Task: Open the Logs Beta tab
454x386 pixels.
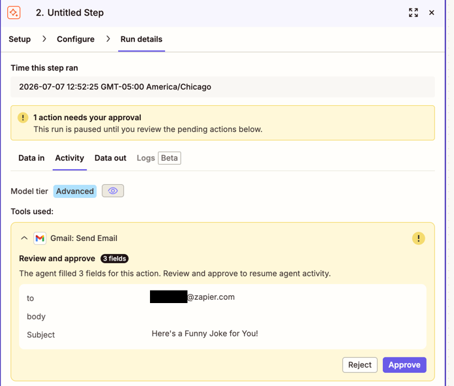Action: click(x=159, y=158)
